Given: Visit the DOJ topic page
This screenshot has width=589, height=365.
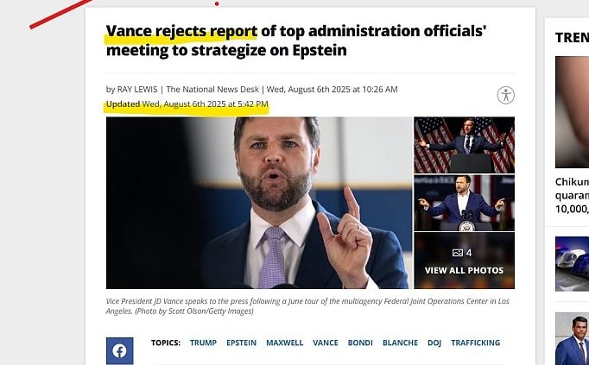Looking at the screenshot, I should (434, 343).
